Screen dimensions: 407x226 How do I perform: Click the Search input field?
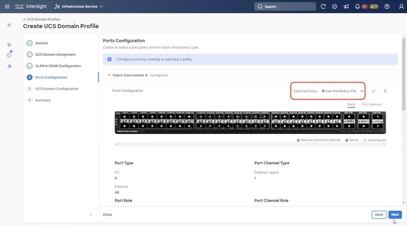(x=285, y=6)
